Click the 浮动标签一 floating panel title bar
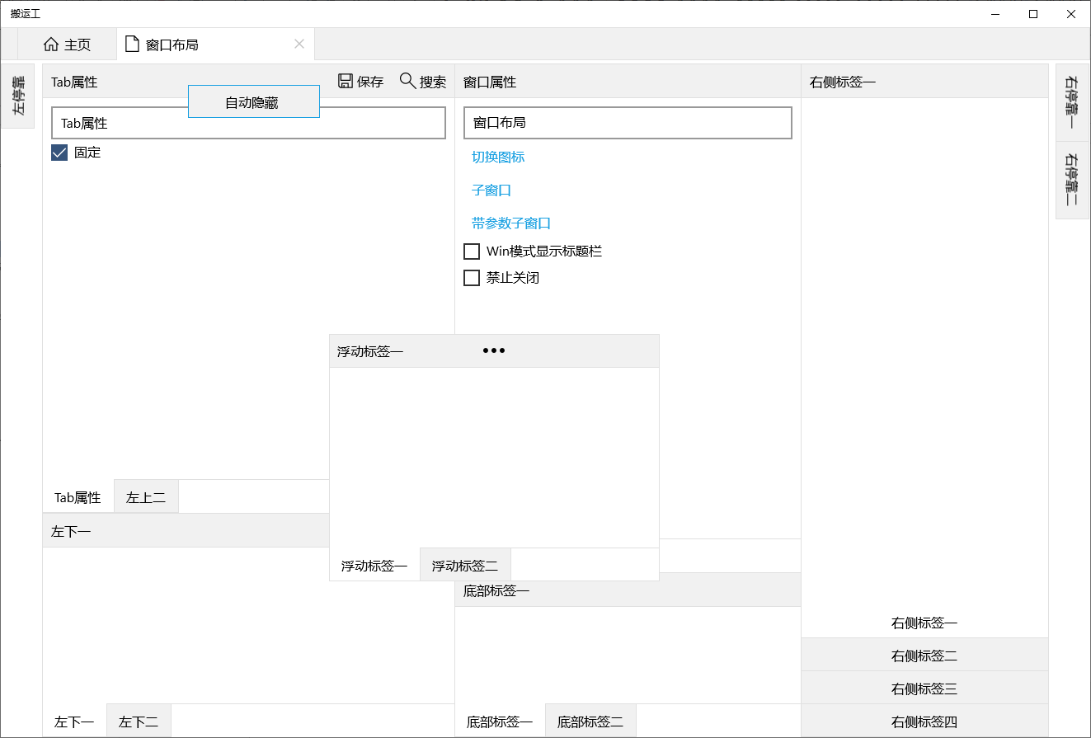The width and height of the screenshot is (1091, 738). pyautogui.click(x=494, y=350)
